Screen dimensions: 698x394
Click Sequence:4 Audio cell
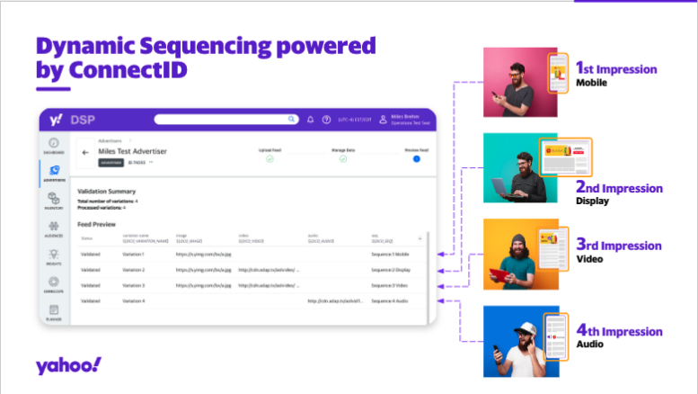390,300
